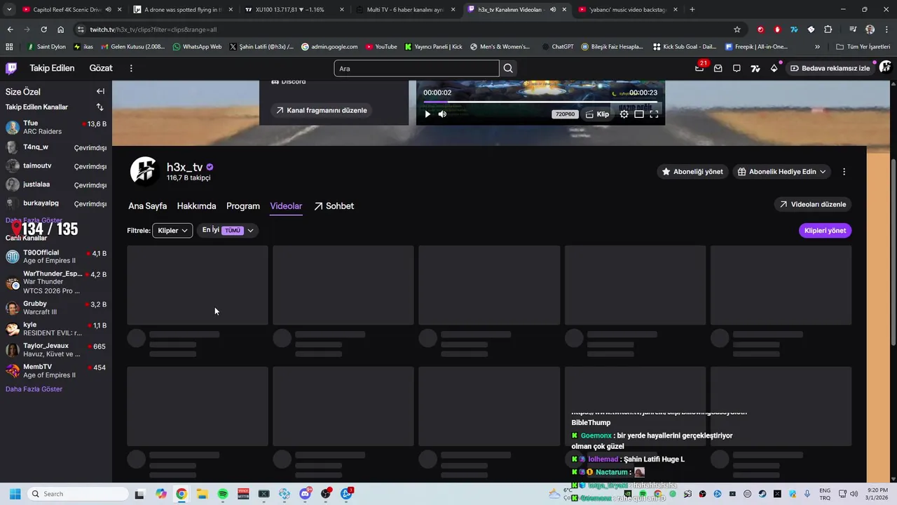Show more live channels under MembTV
The width and height of the screenshot is (897, 505).
point(34,389)
